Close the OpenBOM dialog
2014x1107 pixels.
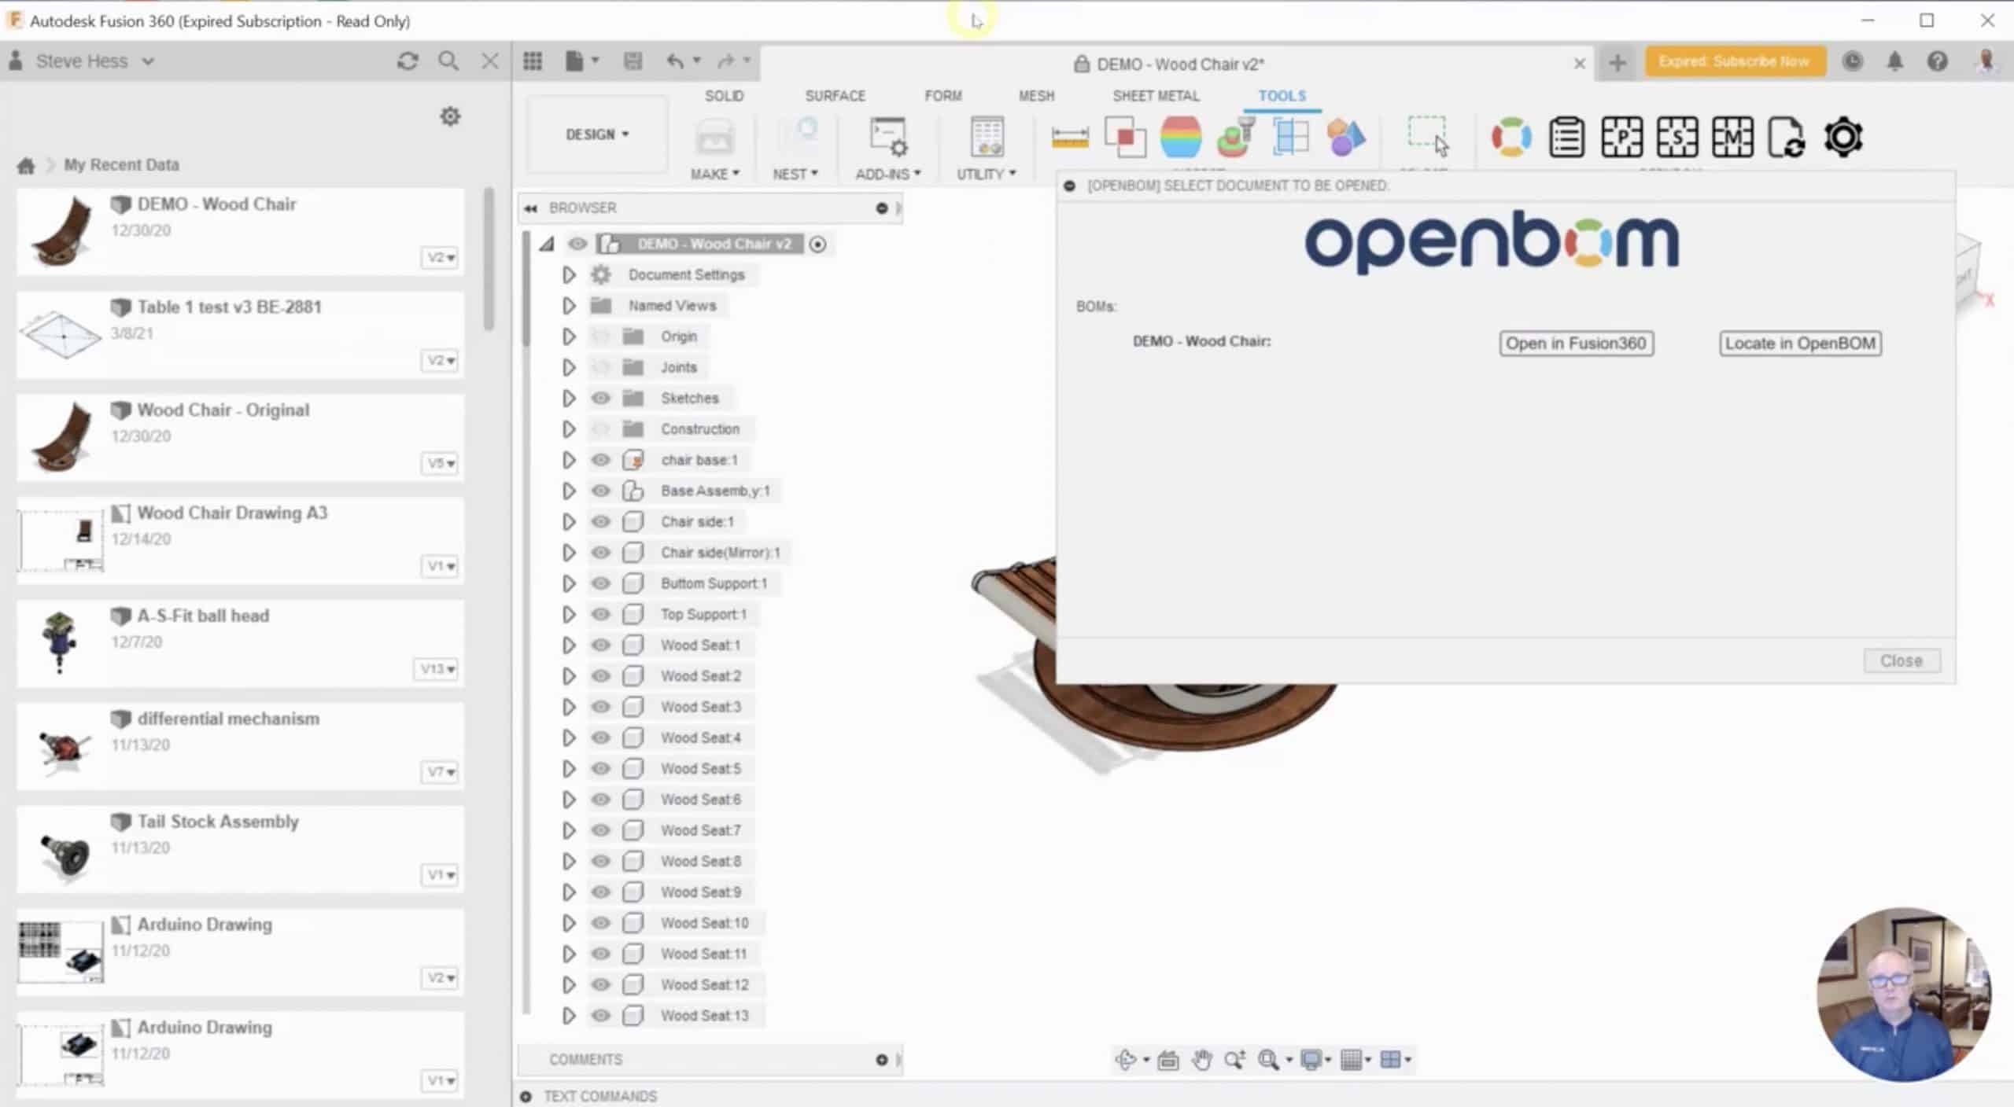(x=1901, y=661)
